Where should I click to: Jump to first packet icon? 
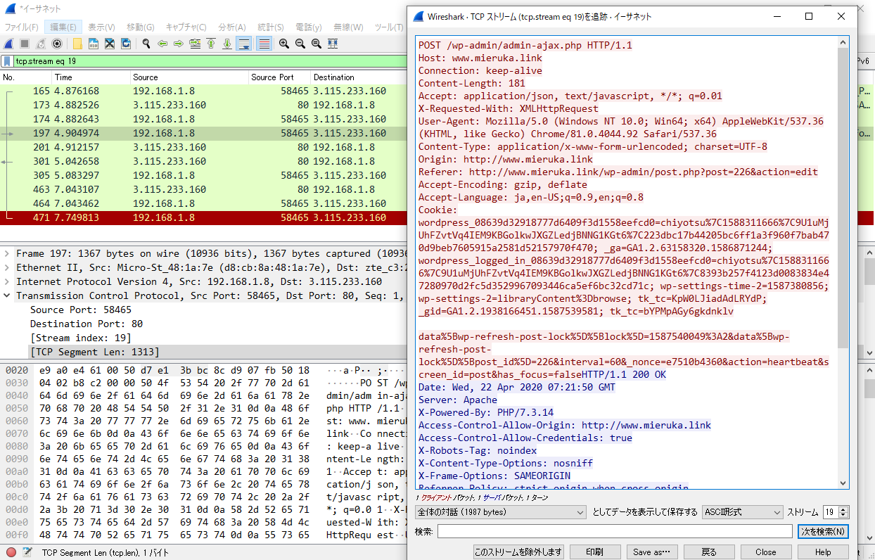(211, 44)
